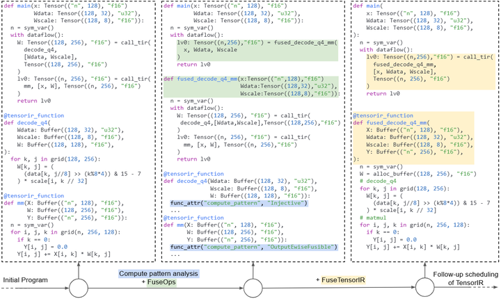Click 'Y[i, j] += X[i, k] * W[k, j]' in left panel

pyautogui.click(x=63, y=254)
